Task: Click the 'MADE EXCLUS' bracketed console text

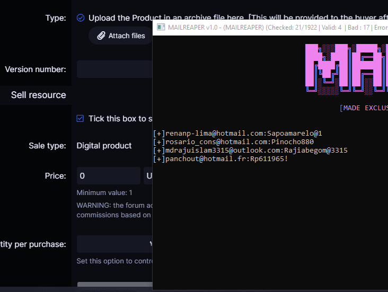Action: pos(364,108)
